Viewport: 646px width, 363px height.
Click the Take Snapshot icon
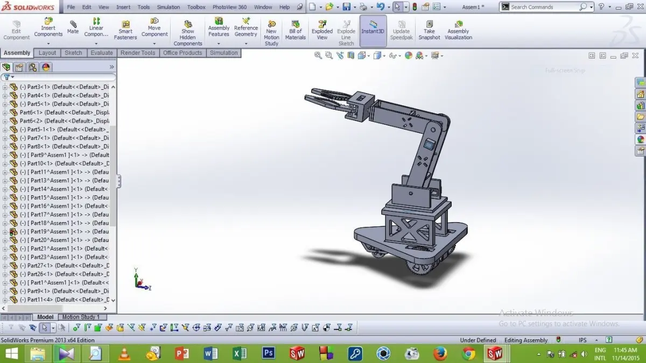(x=429, y=24)
